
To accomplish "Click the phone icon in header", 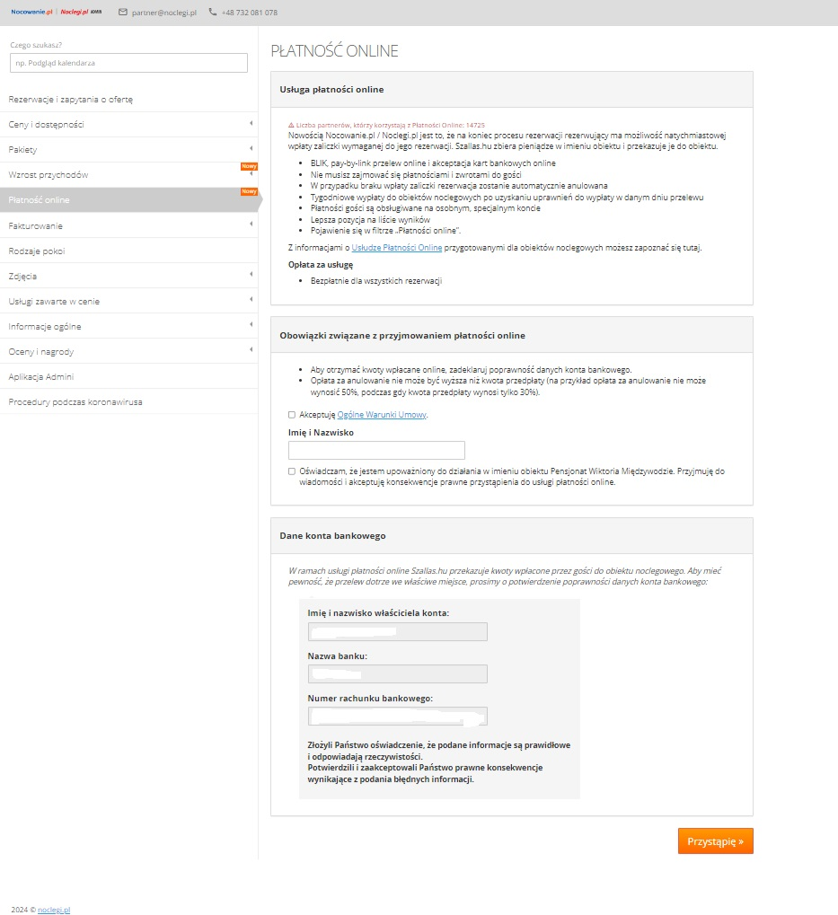I will tap(213, 13).
